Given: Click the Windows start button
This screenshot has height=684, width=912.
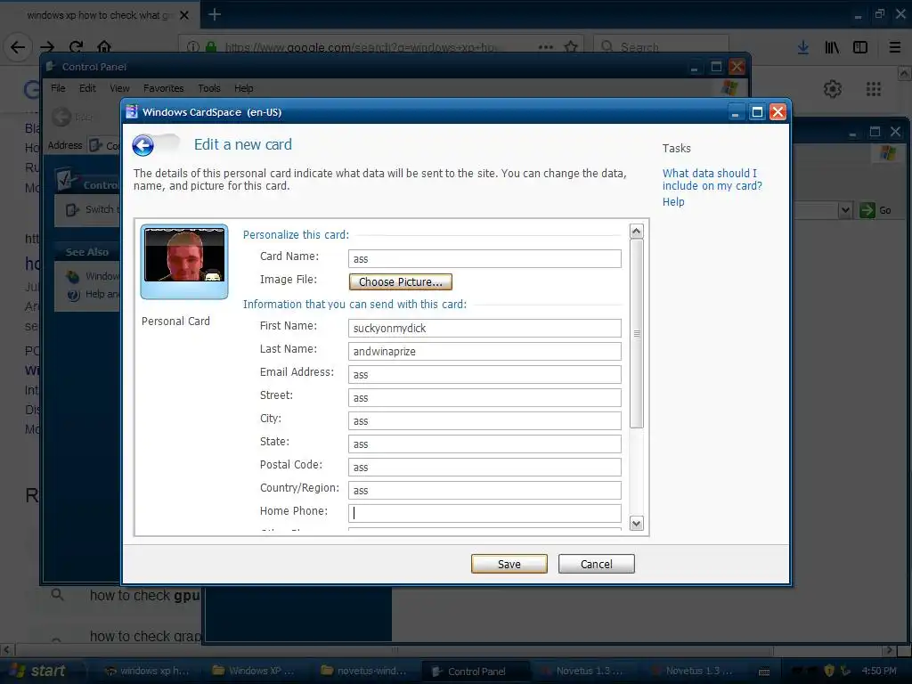Looking at the screenshot, I should pyautogui.click(x=37, y=671).
